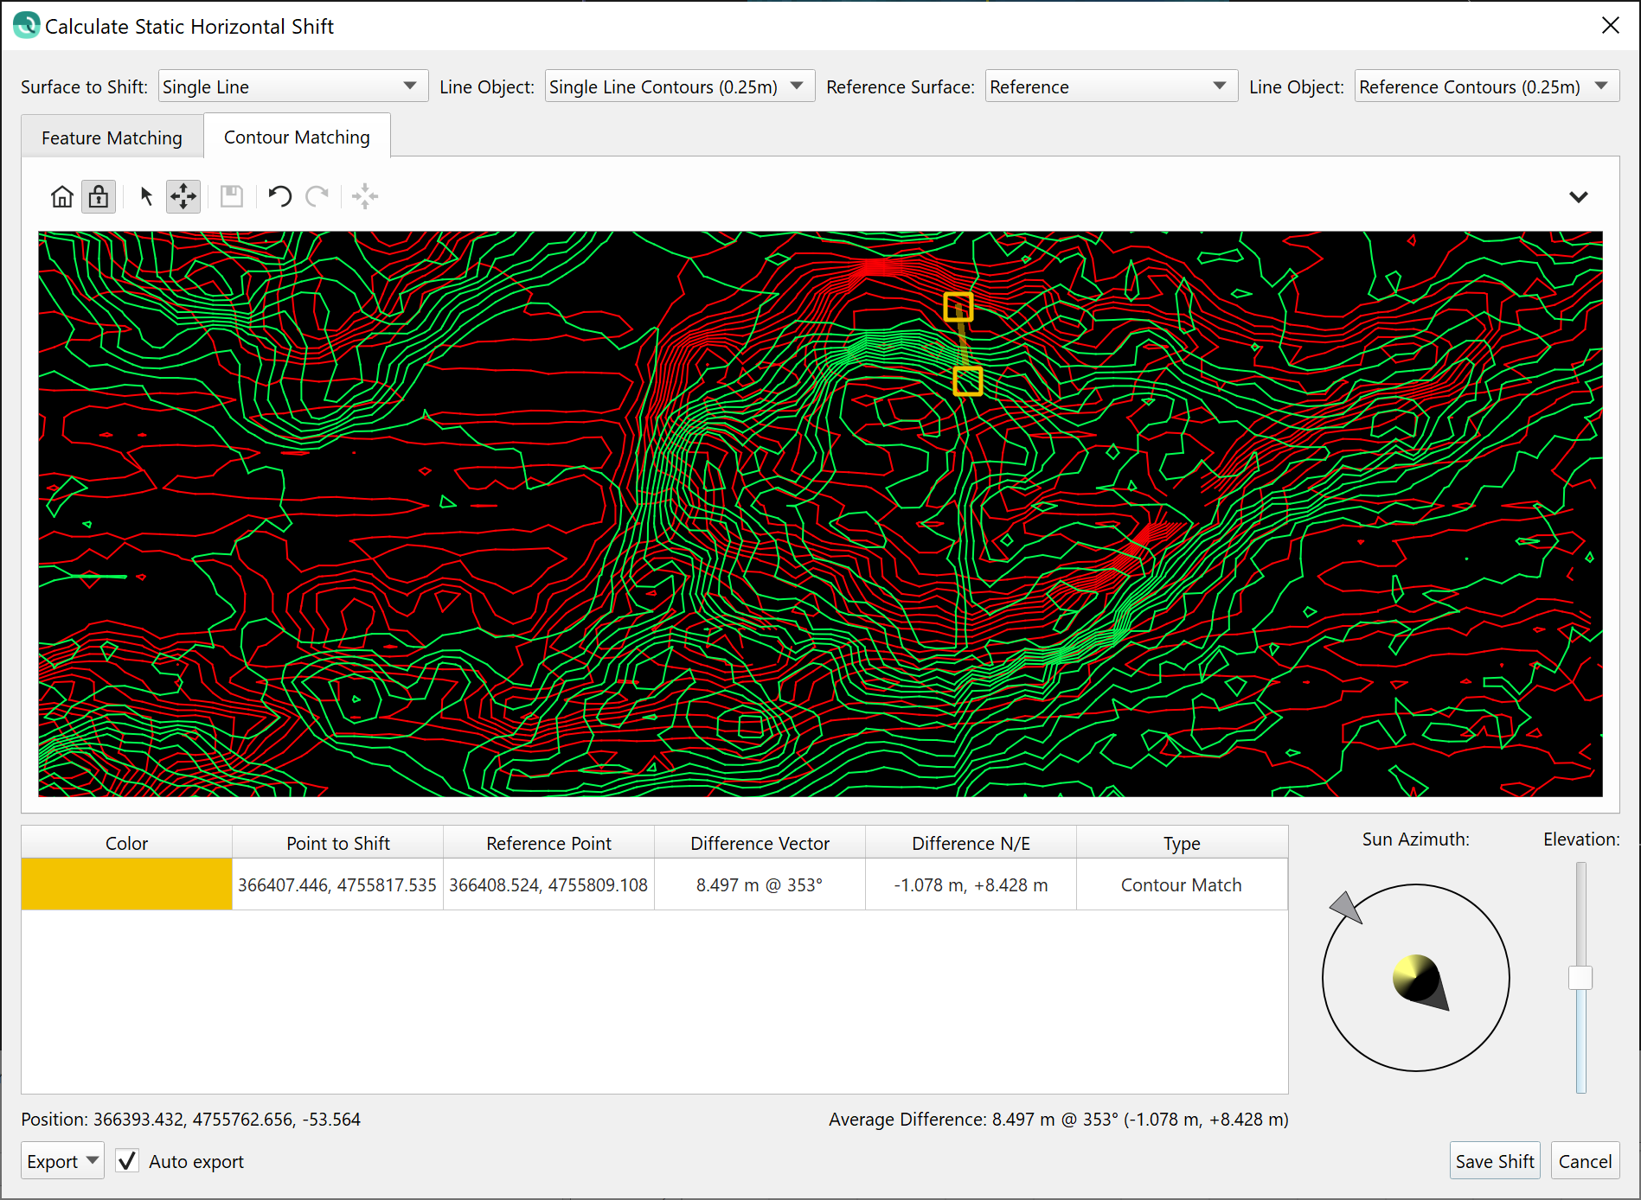Switch to the Feature Matching tab
This screenshot has height=1200, width=1641.
[x=112, y=138]
